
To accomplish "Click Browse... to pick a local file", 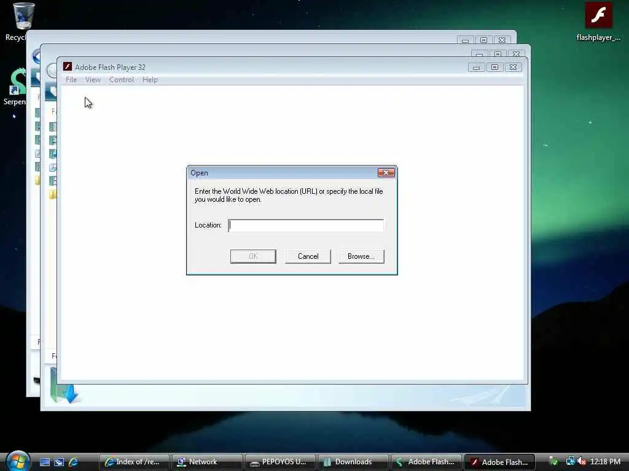I will coord(361,256).
